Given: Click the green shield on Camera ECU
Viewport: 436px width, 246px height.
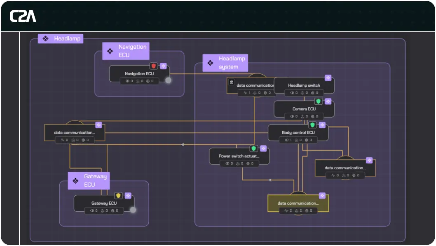Looking at the screenshot, I should click(x=319, y=102).
